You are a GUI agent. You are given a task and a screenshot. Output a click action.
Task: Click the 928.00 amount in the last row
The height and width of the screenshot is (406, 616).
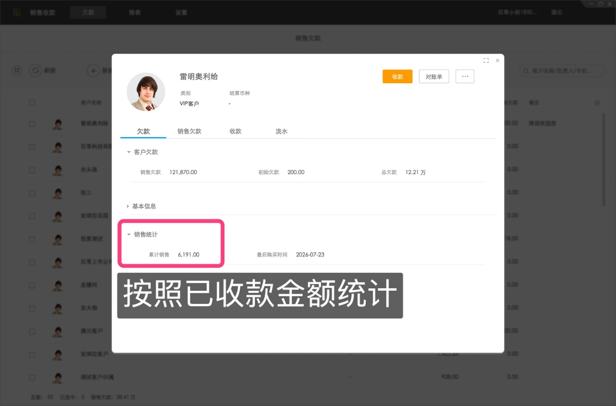pos(450,377)
